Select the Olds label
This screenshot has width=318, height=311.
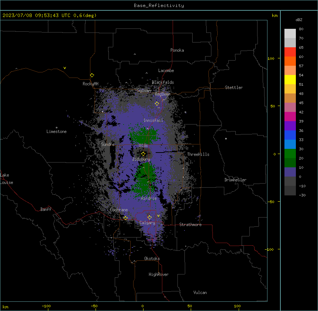click(143, 146)
